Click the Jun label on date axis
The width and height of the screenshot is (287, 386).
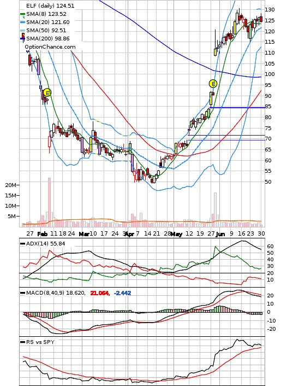(220, 234)
